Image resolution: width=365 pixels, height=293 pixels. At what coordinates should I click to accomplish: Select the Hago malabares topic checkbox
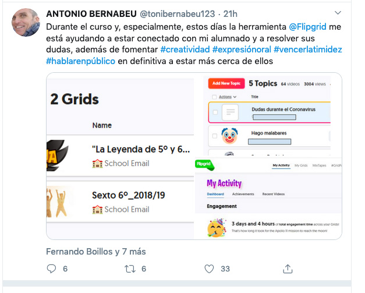(215, 136)
